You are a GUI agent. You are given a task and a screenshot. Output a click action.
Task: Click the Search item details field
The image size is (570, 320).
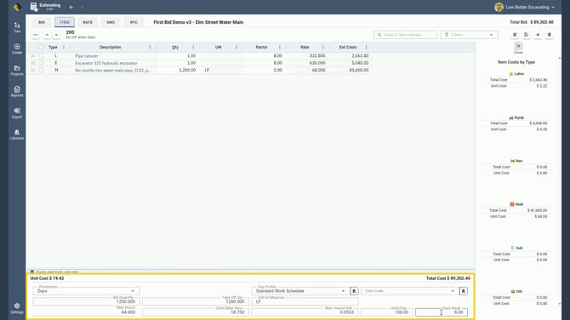[x=405, y=35]
